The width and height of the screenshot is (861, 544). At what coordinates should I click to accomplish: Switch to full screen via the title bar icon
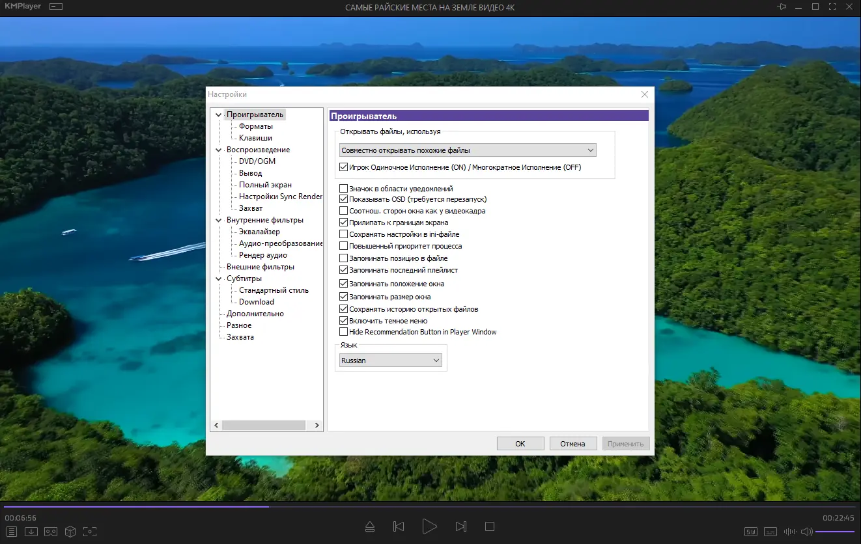(x=832, y=7)
